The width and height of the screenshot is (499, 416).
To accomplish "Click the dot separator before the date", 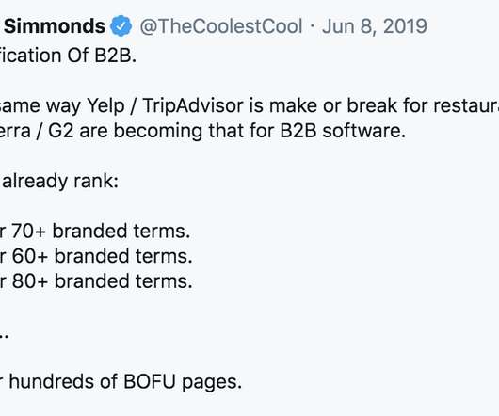I will coord(313,26).
